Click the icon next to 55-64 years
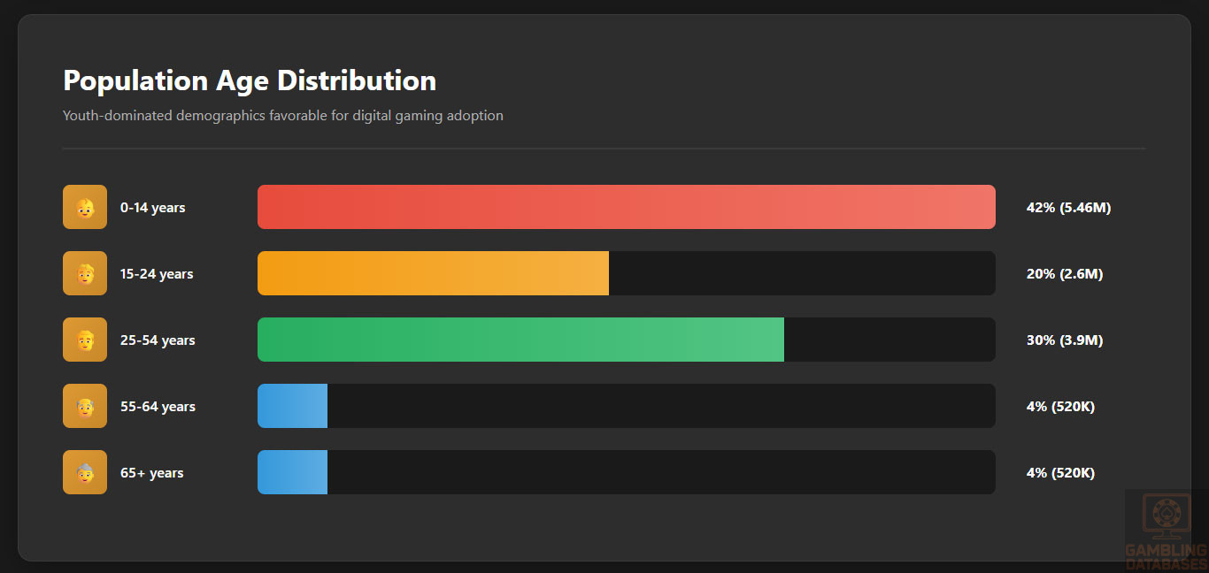The height and width of the screenshot is (573, 1209). point(85,406)
